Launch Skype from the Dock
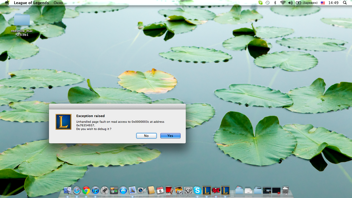The width and height of the screenshot is (352, 198). click(x=197, y=190)
